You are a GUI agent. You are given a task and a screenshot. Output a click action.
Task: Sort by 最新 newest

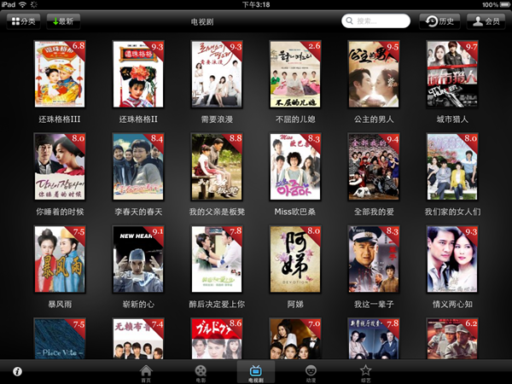(x=63, y=21)
